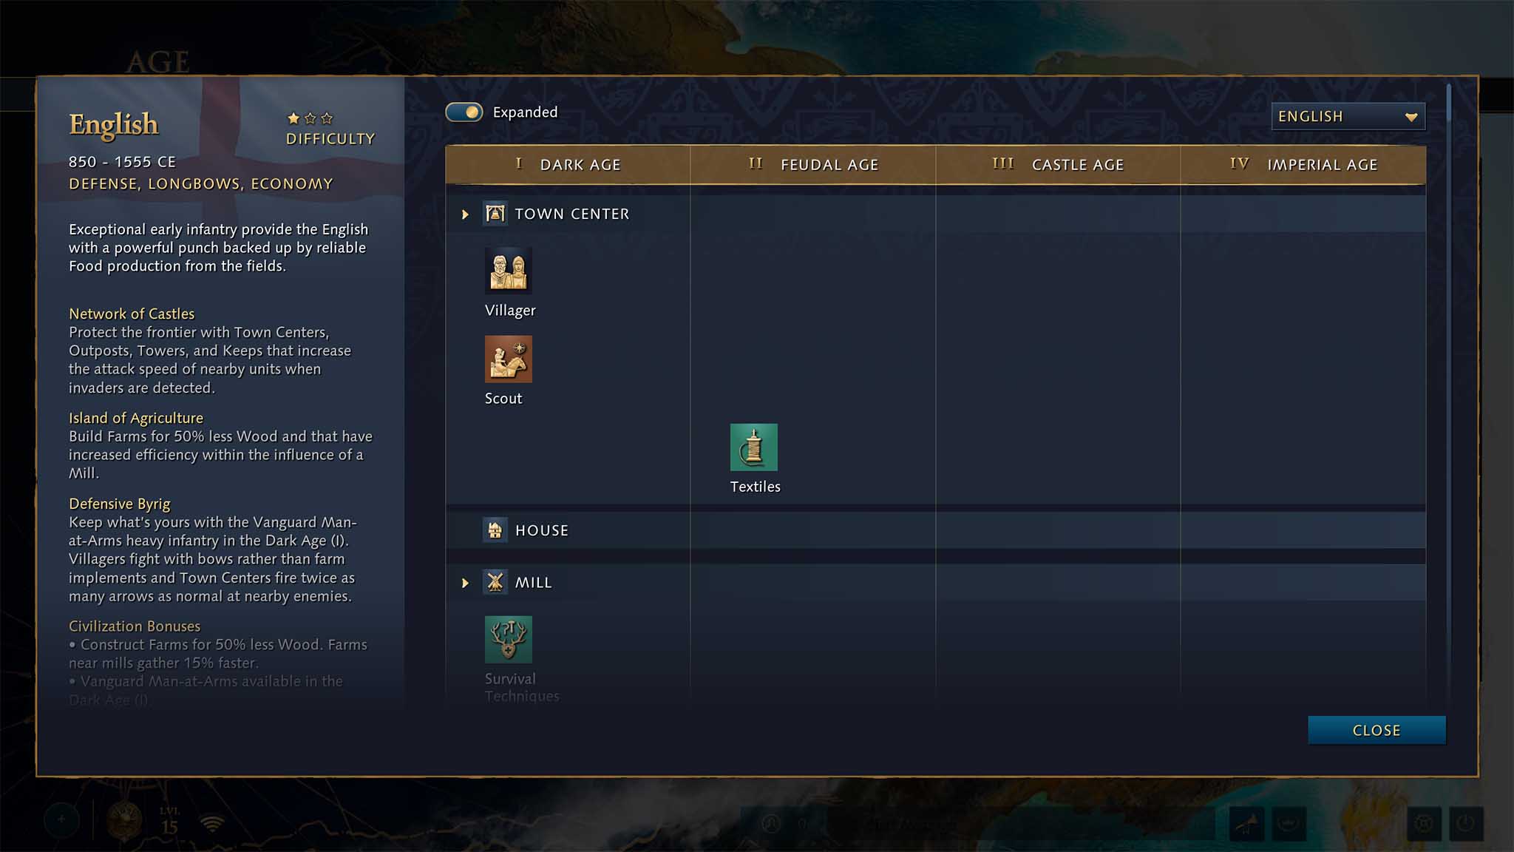Select the Villager unit icon
Image resolution: width=1514 pixels, height=852 pixels.
pyautogui.click(x=508, y=271)
